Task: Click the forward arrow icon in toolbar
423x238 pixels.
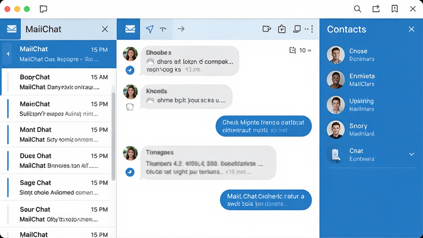Action: coord(181,29)
